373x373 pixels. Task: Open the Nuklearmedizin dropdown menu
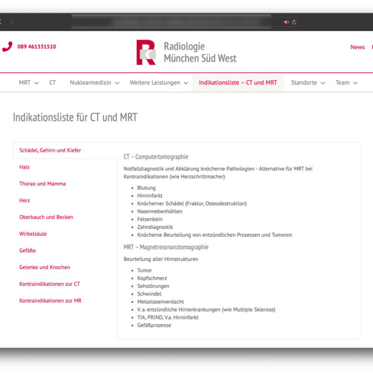[x=117, y=83]
